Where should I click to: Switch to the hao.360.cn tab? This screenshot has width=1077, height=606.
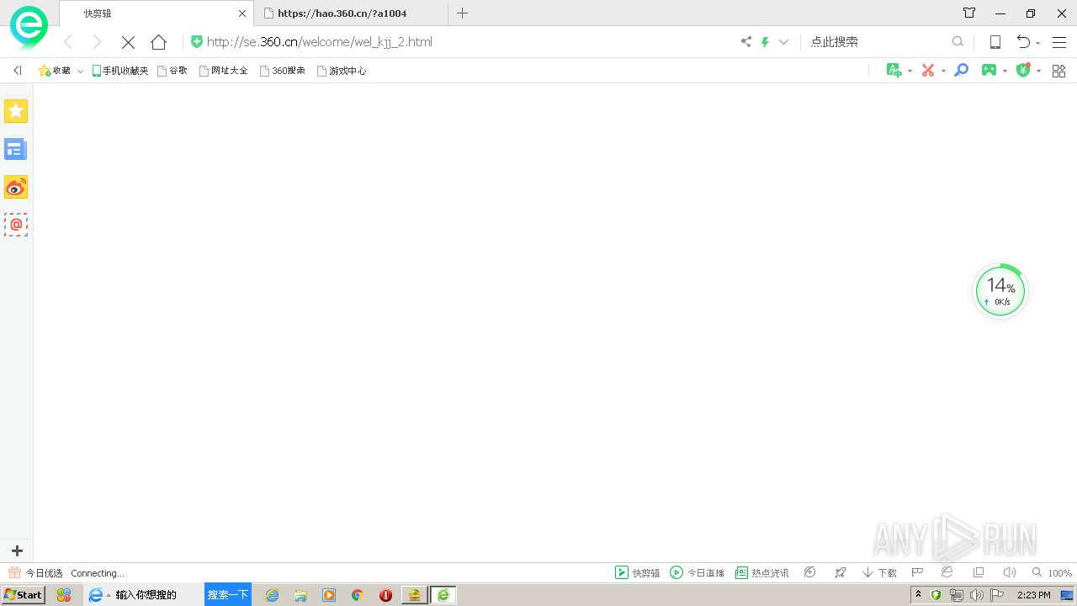coord(352,13)
